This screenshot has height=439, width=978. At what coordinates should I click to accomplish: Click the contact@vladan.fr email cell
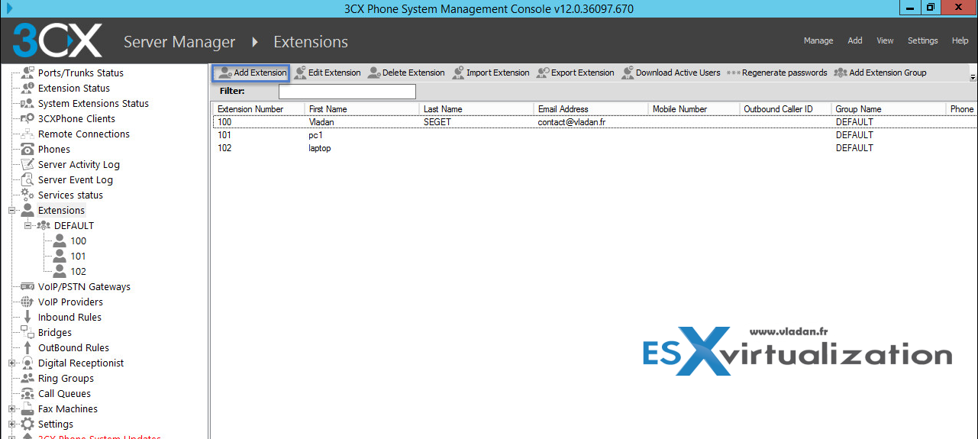coord(571,122)
